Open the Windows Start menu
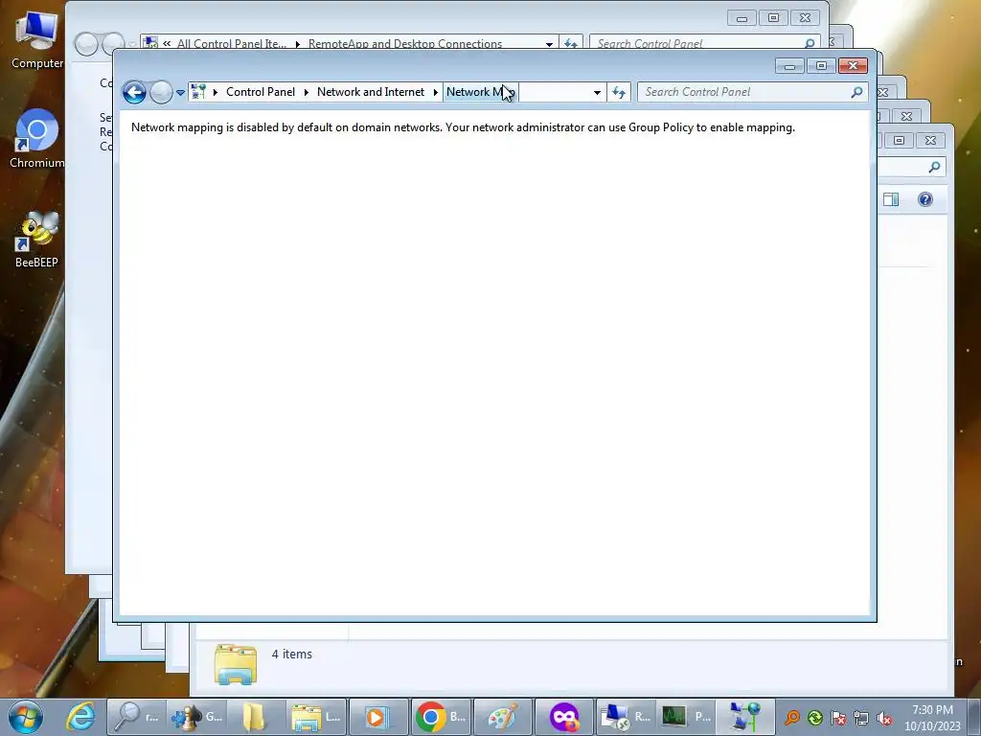The image size is (981, 736). click(26, 717)
